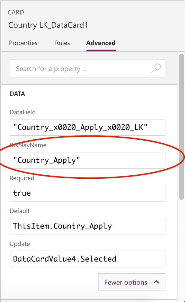Viewport: 185px width, 302px height.
Task: Switch to the Properties tab
Action: pyautogui.click(x=23, y=43)
